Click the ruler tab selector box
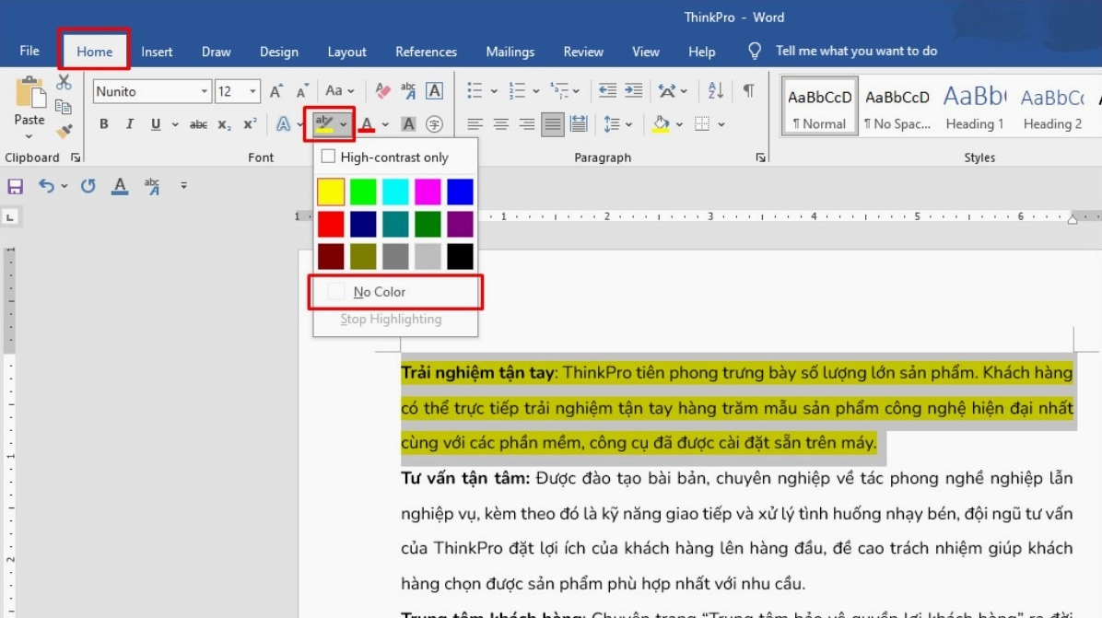This screenshot has height=618, width=1102. [x=10, y=217]
